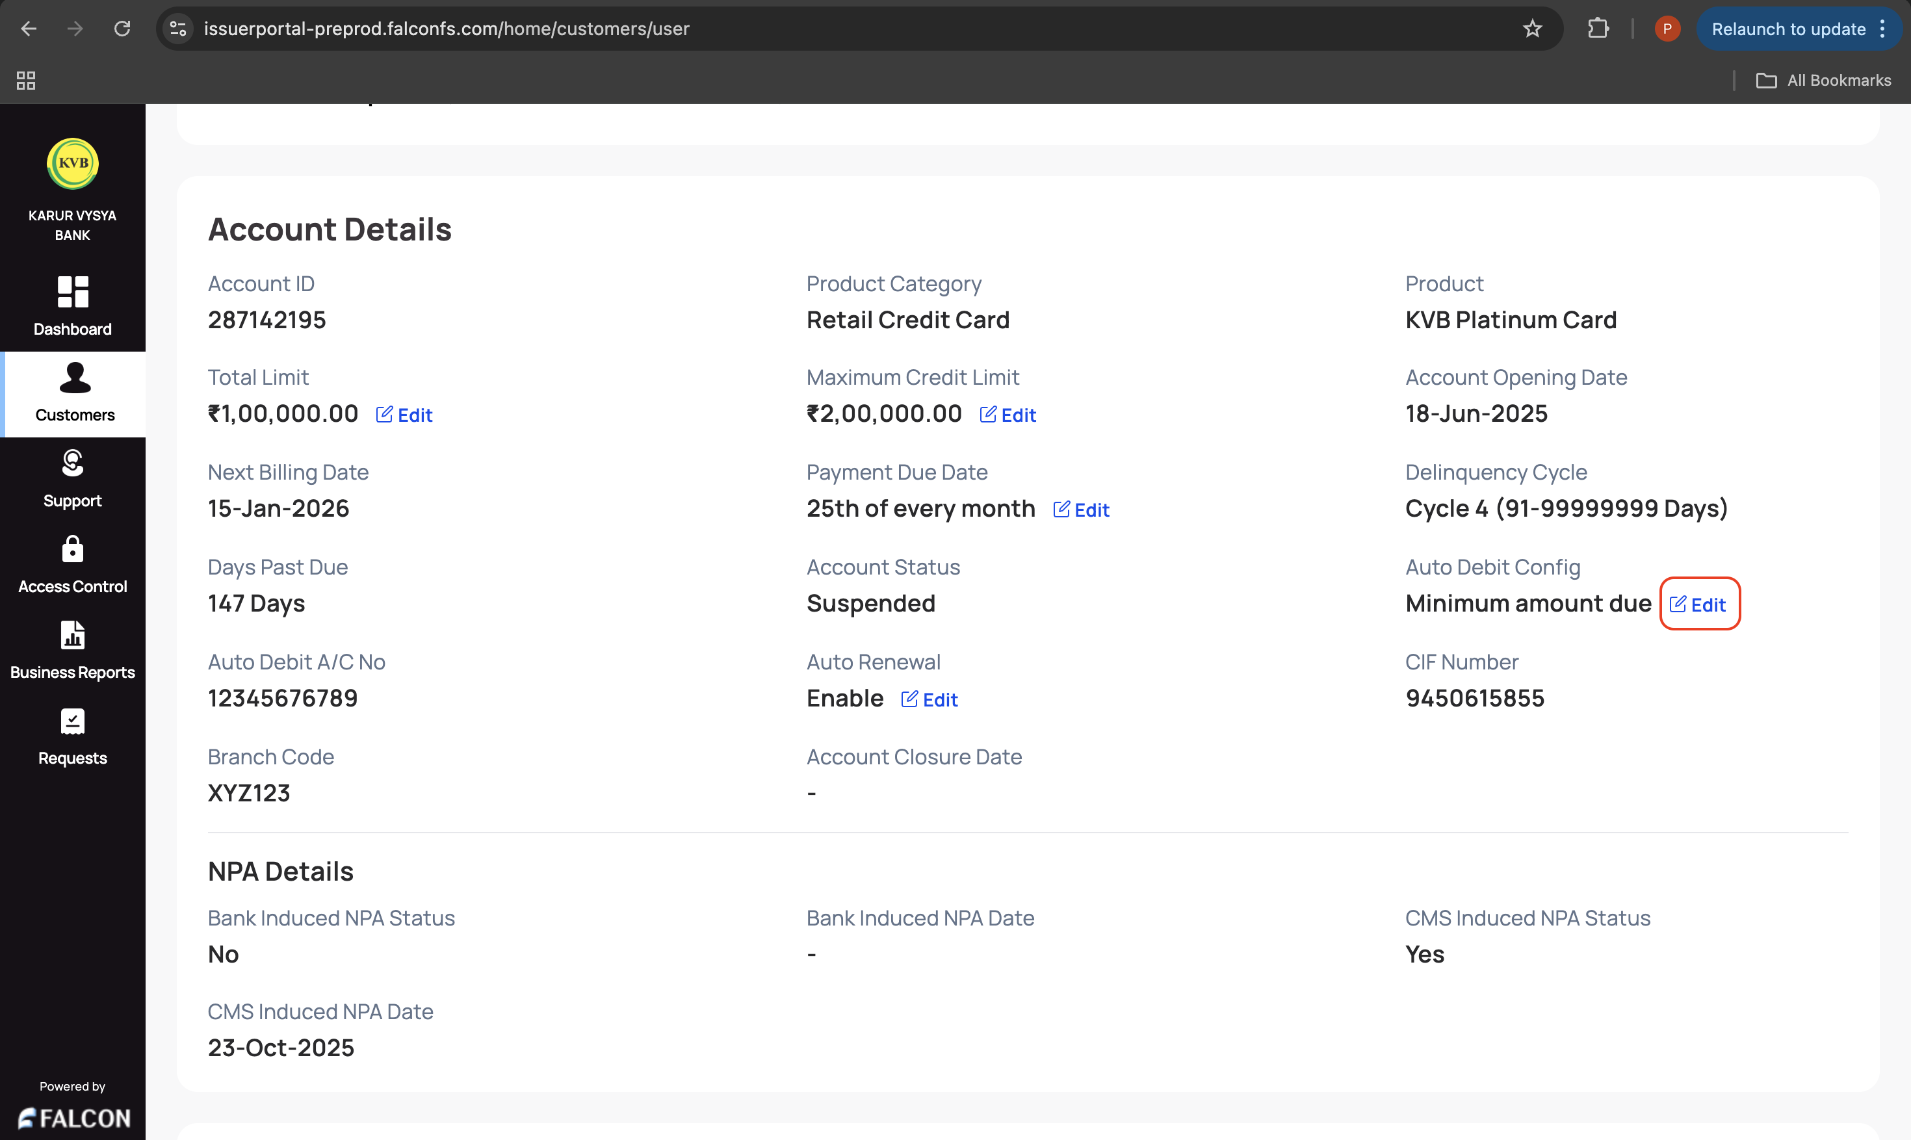Open Access Control lock icon
Screen dimensions: 1911x1140
[x=73, y=549]
